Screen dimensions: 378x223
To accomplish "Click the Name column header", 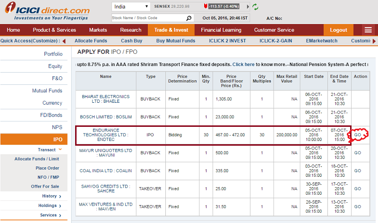I will click(x=105, y=76).
